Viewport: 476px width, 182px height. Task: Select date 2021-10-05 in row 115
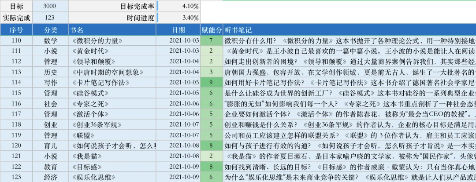click(178, 93)
